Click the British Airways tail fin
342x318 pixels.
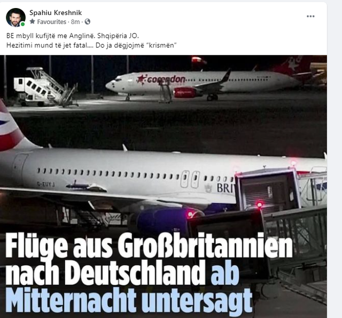pos(12,128)
